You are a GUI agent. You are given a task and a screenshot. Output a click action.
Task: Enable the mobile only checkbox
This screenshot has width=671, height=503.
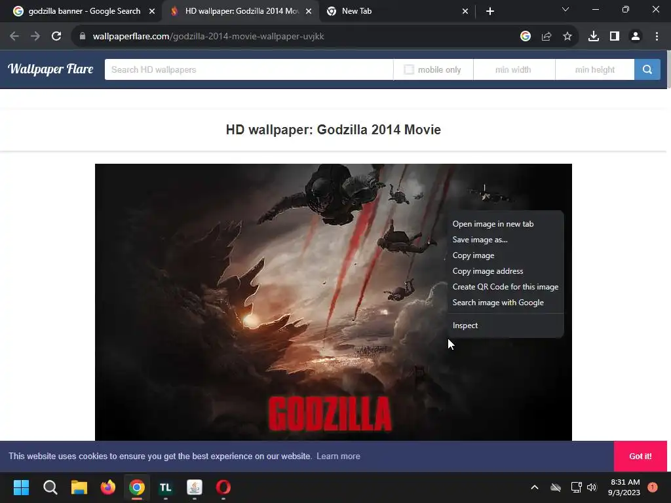409,69
